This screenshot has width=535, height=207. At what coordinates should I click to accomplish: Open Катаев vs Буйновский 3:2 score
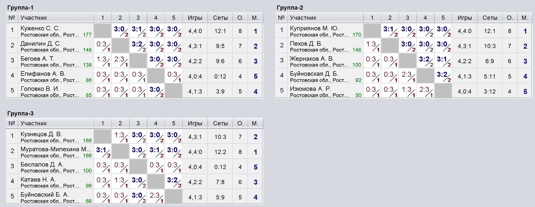point(174,182)
